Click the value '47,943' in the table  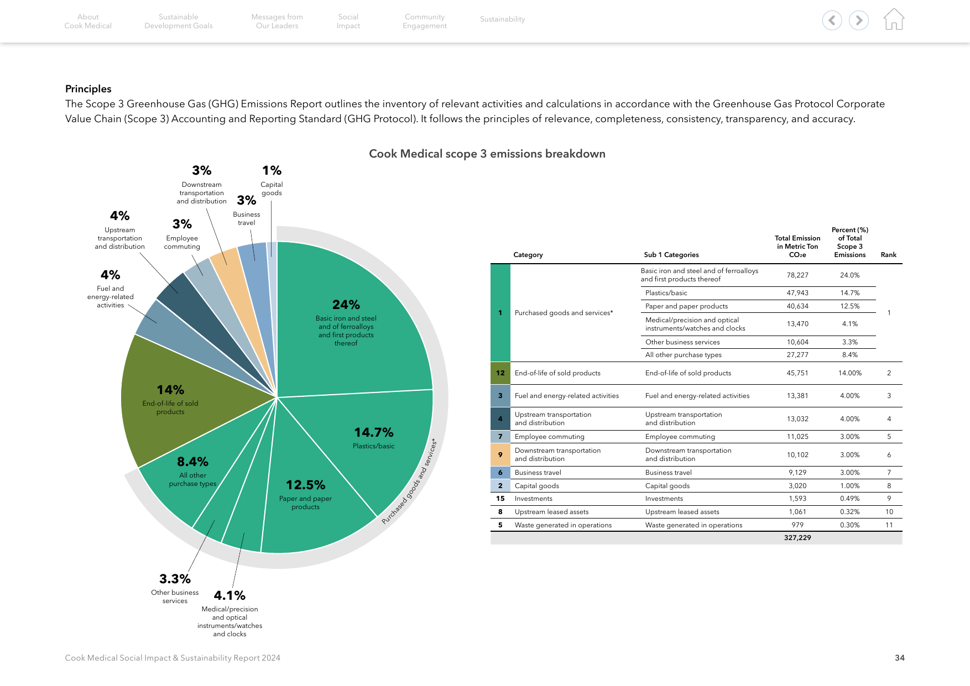pyautogui.click(x=797, y=293)
